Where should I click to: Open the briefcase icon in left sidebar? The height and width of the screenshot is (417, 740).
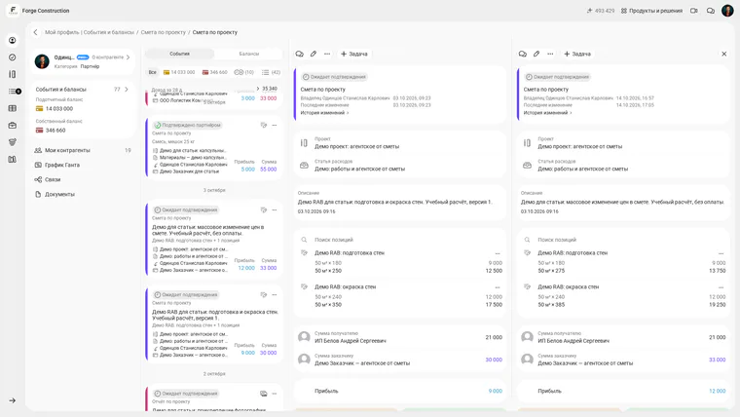(13, 125)
